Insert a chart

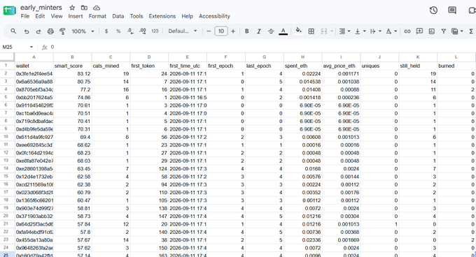click(x=432, y=31)
